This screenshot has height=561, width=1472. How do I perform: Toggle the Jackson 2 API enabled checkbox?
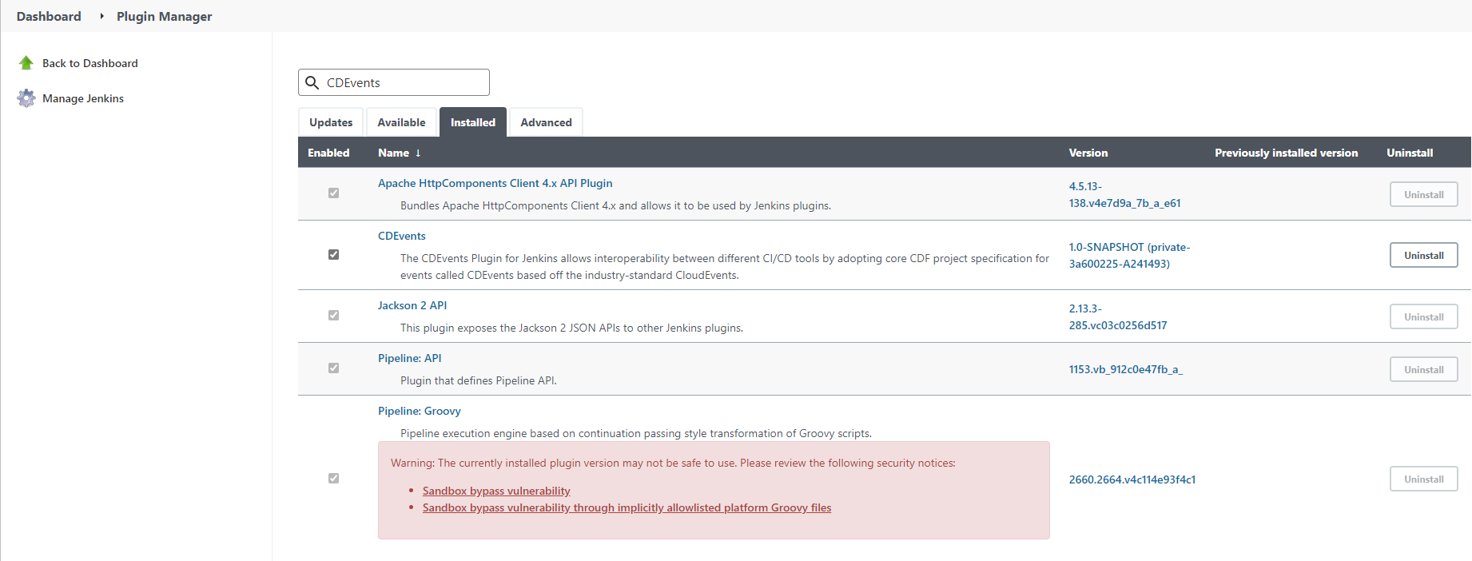coord(333,316)
